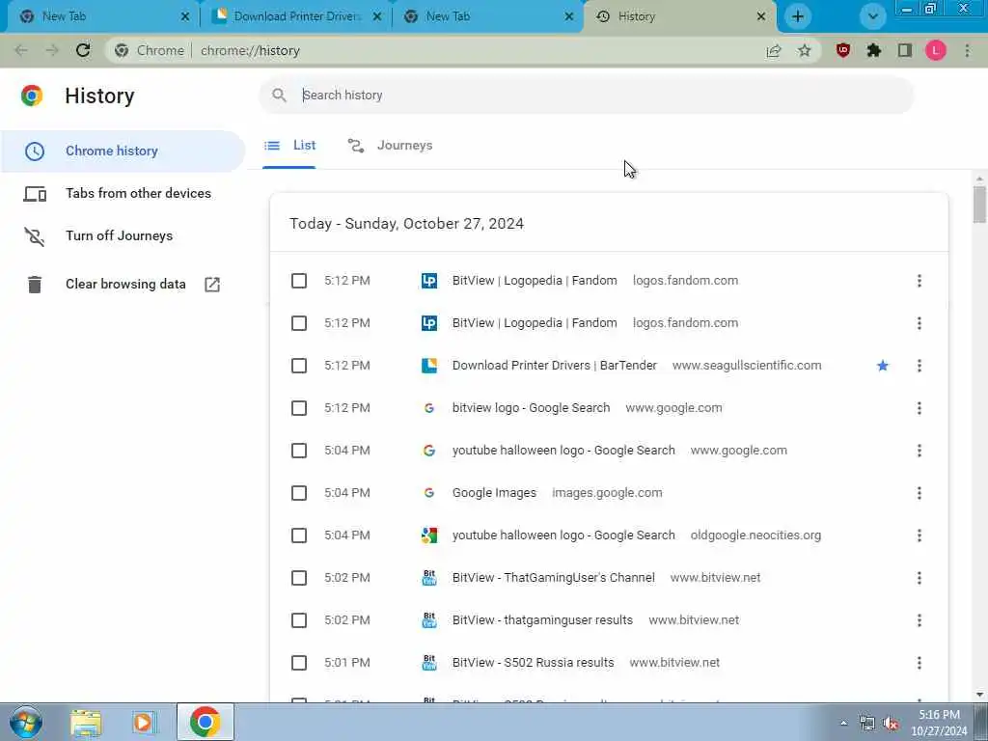Viewport: 988px width, 741px height.
Task: Click Turn off Journeys
Action: [119, 235]
